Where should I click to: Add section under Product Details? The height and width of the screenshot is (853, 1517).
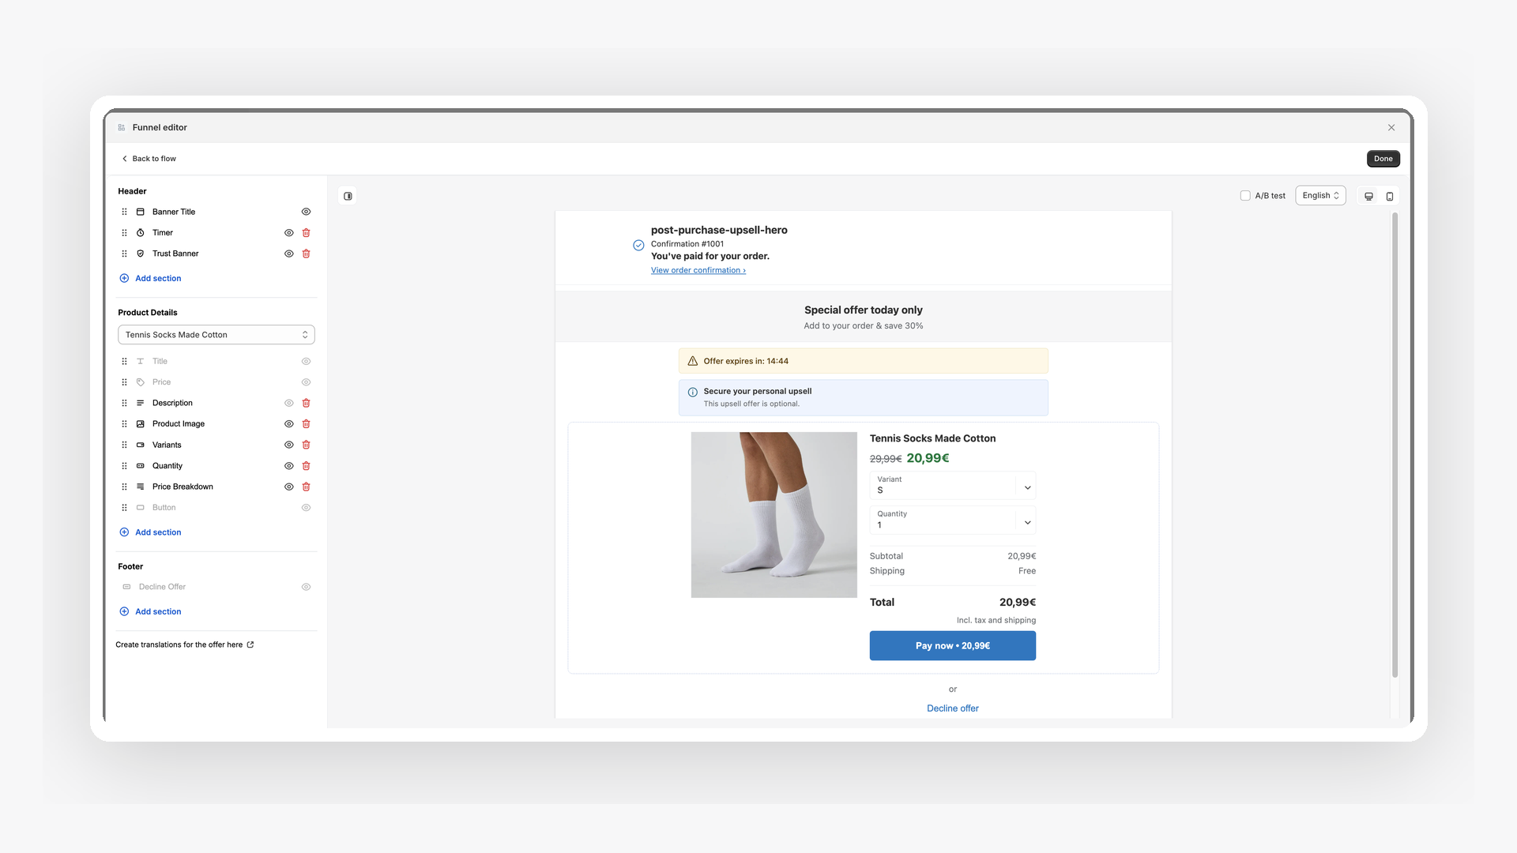click(150, 532)
